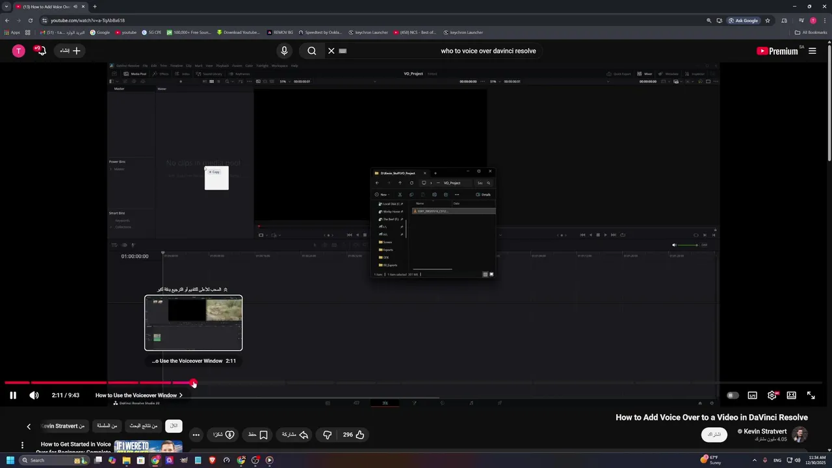Open the ENG language indicator
The image size is (832, 468).
(777, 460)
